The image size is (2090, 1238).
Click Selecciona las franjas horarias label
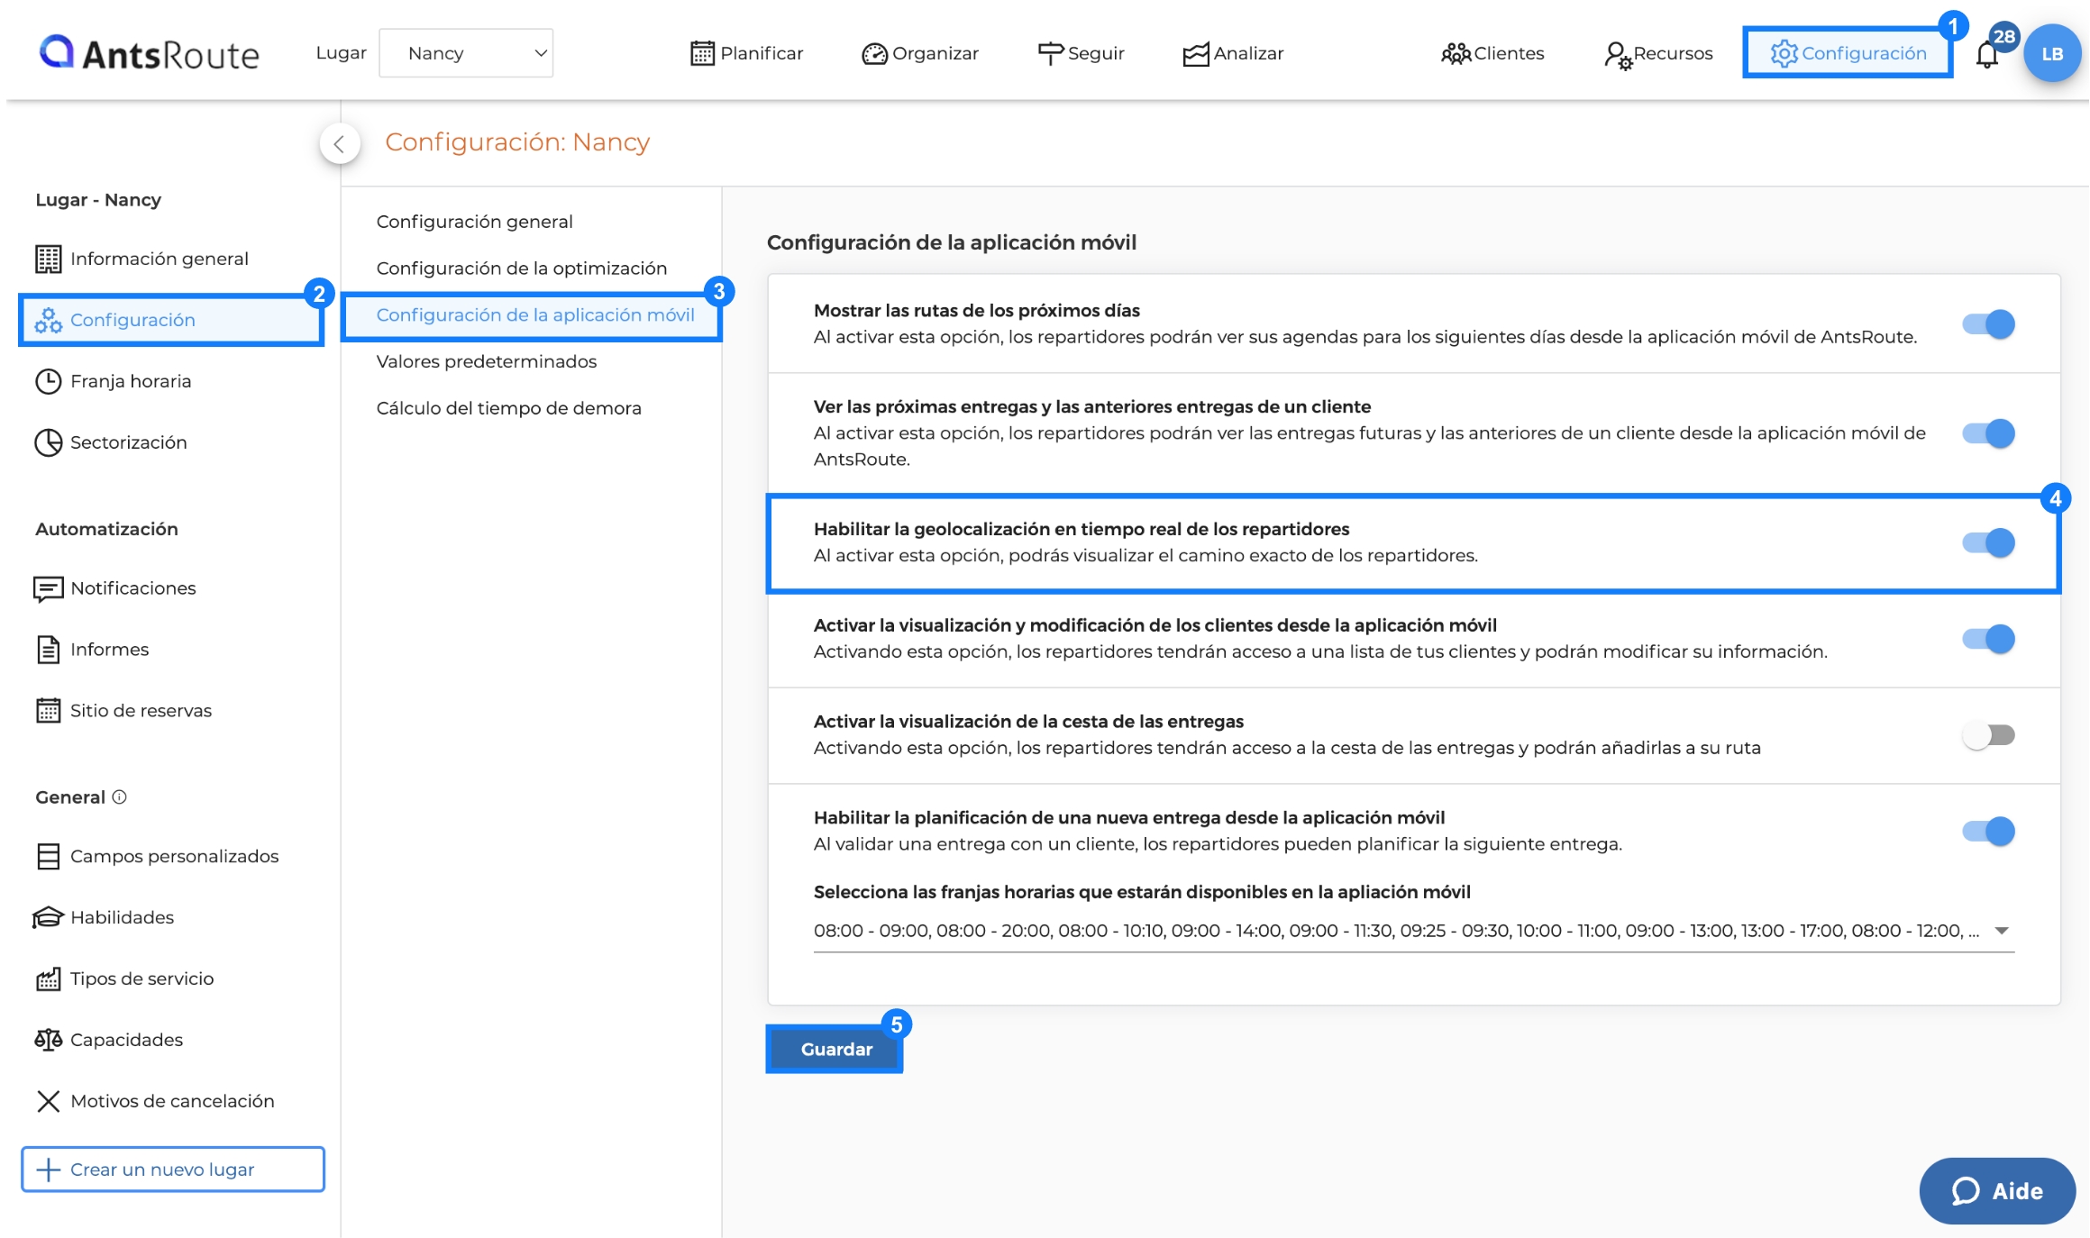pyautogui.click(x=1142, y=892)
